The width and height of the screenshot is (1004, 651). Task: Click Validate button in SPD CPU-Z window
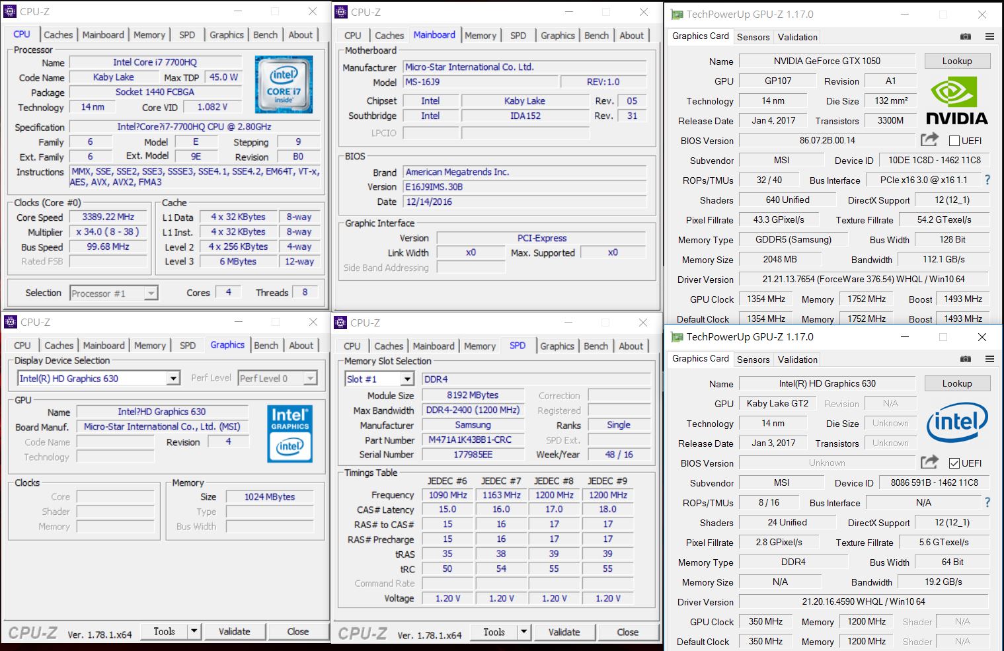click(x=564, y=632)
